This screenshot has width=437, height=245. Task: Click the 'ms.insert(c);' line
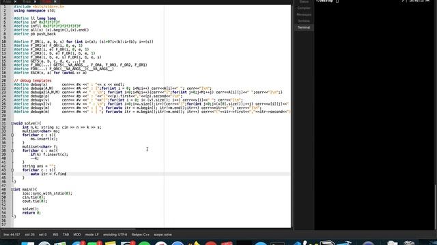click(44, 139)
